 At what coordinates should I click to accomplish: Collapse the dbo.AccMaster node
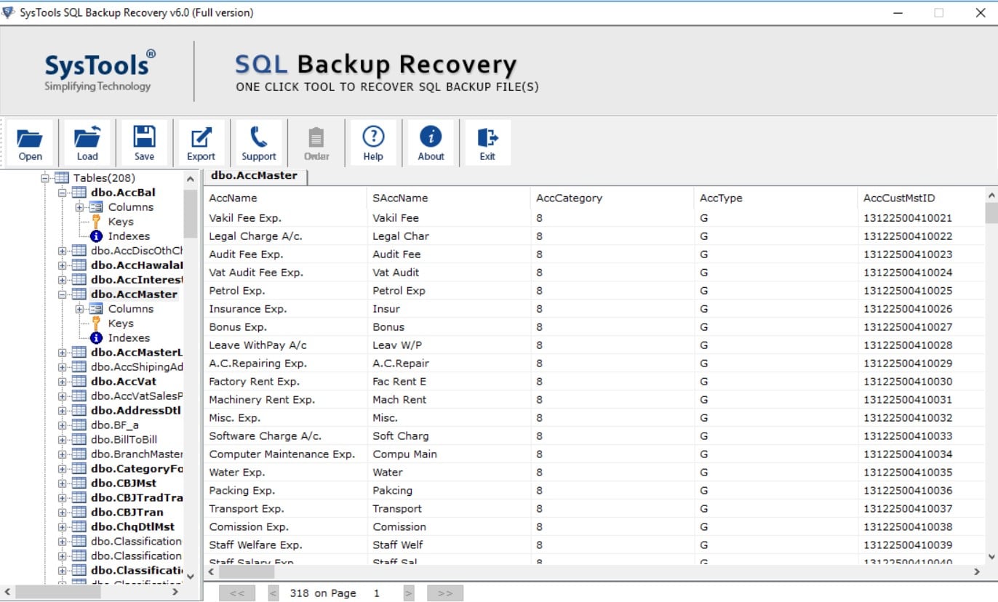point(63,294)
